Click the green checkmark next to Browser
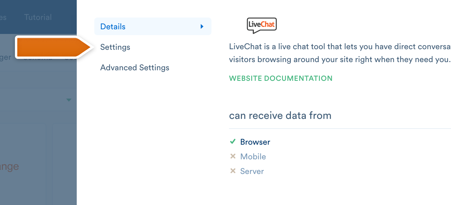 (233, 142)
